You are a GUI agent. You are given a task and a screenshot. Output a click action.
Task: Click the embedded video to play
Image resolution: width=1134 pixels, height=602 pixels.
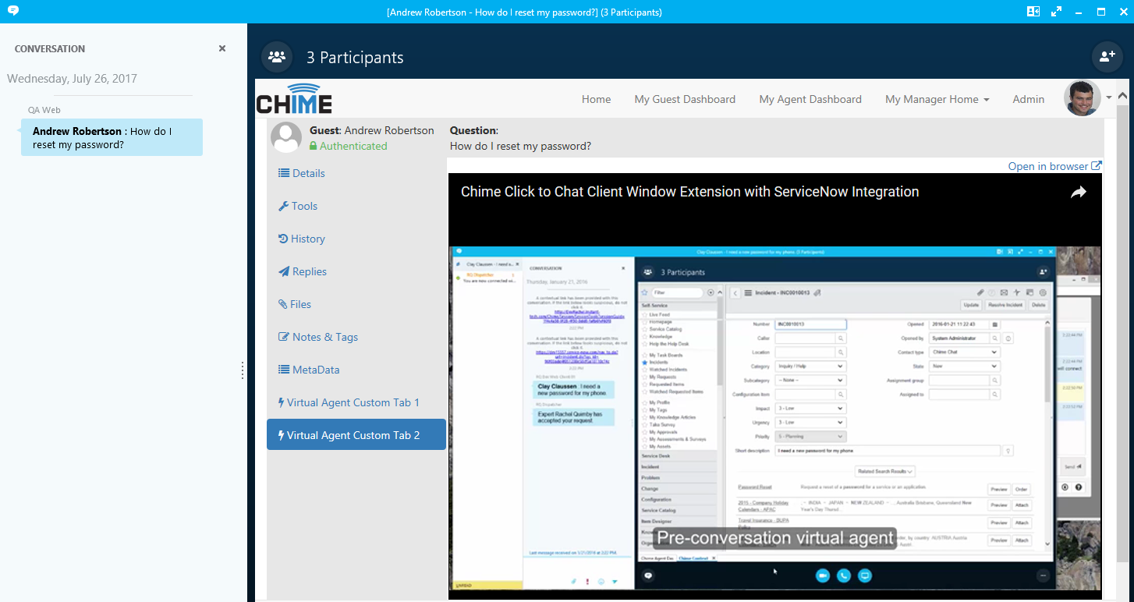[774, 386]
